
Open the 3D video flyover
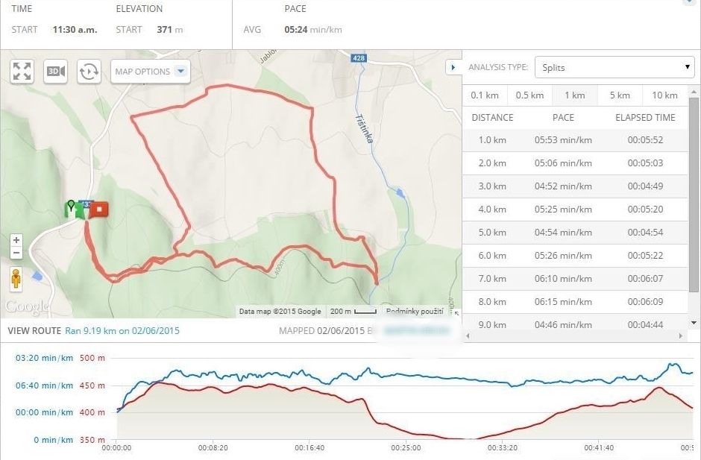[x=55, y=72]
